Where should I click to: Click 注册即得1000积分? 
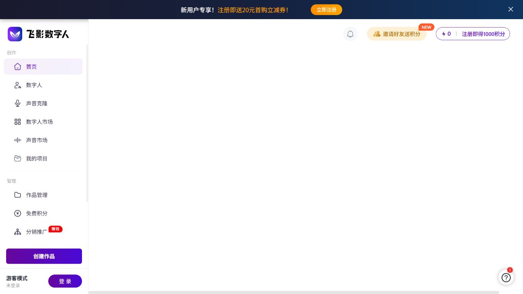(483, 34)
